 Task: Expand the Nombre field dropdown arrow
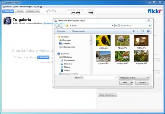point(116,78)
